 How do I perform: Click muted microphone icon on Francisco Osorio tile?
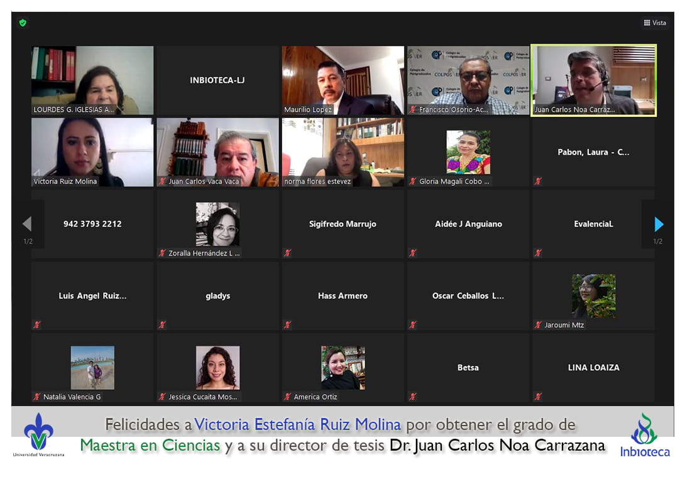pyautogui.click(x=413, y=109)
